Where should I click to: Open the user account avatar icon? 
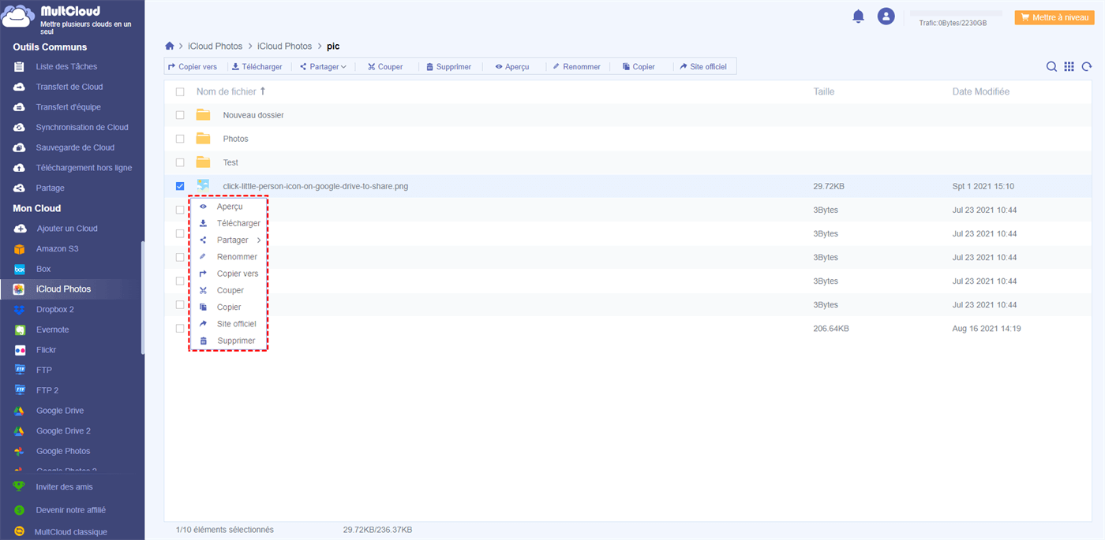(x=886, y=16)
